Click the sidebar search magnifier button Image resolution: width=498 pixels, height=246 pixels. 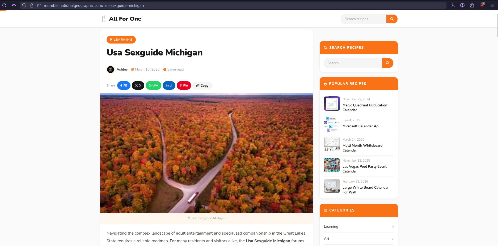point(387,63)
